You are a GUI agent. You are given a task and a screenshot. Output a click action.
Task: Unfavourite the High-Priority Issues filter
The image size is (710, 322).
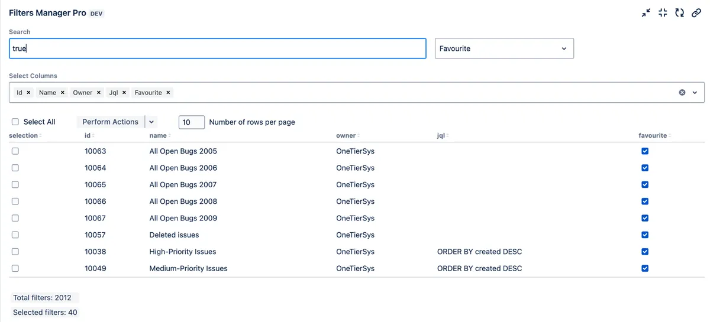[x=645, y=252]
